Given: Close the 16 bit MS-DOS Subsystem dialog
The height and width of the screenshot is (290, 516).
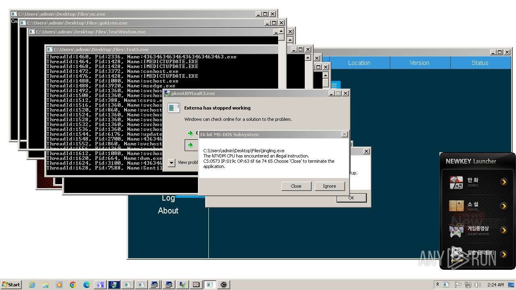Looking at the screenshot, I should tap(296, 186).
